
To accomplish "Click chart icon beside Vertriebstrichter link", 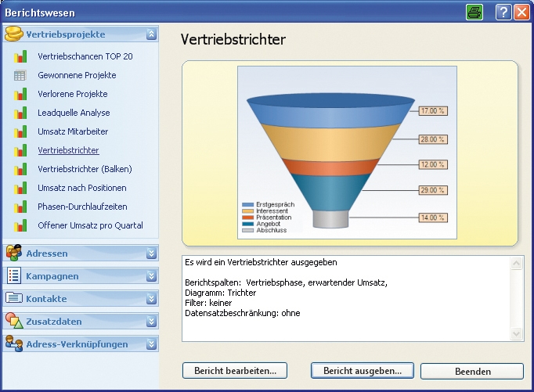I will (20, 150).
